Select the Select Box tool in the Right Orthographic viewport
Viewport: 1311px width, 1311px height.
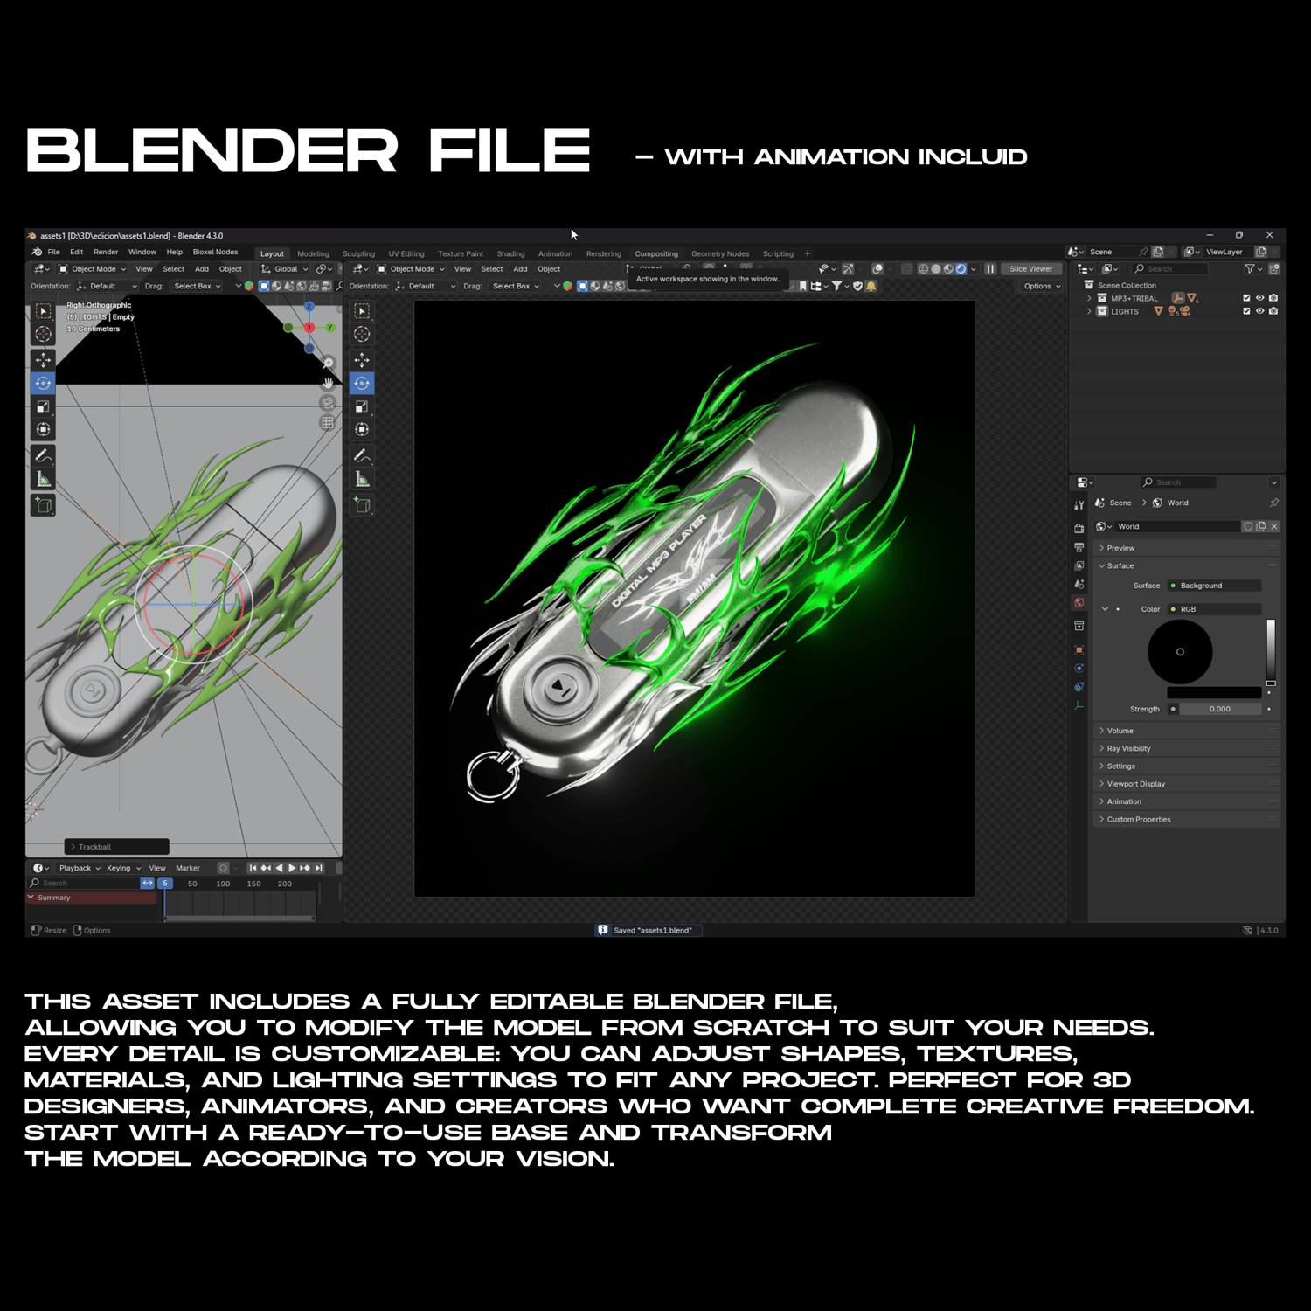pos(43,310)
